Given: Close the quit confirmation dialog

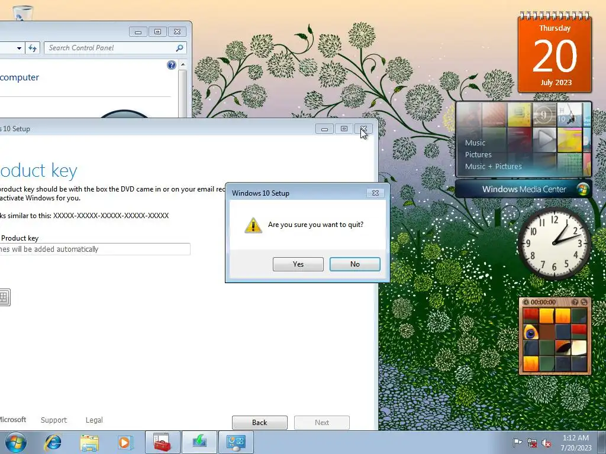Looking at the screenshot, I should pyautogui.click(x=375, y=193).
